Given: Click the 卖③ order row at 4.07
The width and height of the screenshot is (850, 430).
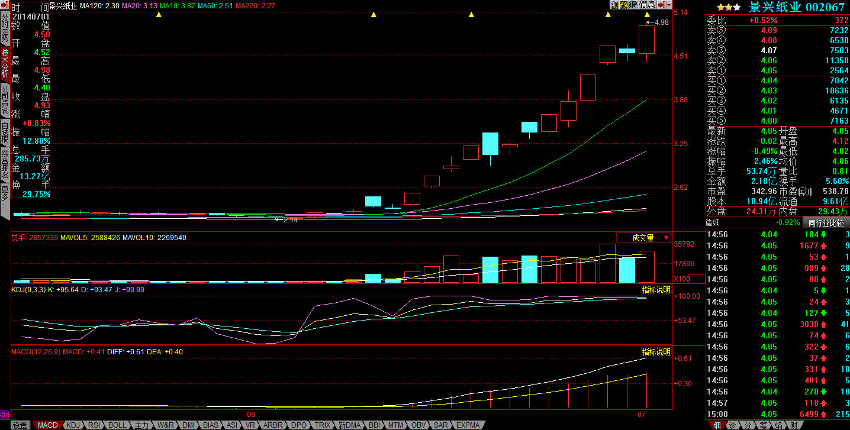Looking at the screenshot, I should pyautogui.click(x=778, y=50).
